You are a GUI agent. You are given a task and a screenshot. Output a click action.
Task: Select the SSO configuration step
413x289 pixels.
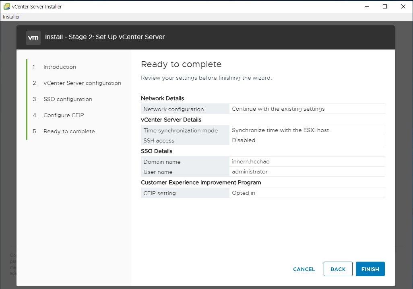(x=68, y=99)
